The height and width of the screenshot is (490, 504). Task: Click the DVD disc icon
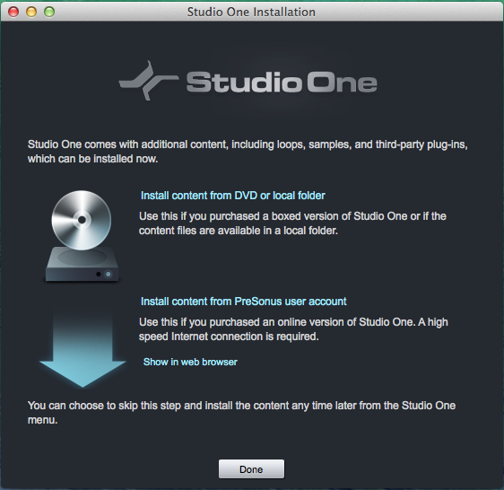[82, 220]
